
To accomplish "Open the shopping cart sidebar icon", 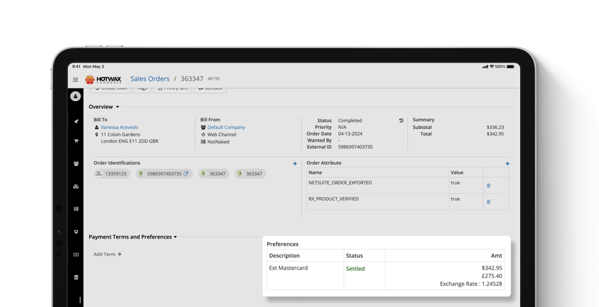I will [x=76, y=141].
